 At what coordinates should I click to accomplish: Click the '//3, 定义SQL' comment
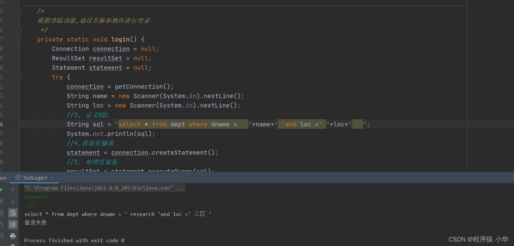(88, 115)
